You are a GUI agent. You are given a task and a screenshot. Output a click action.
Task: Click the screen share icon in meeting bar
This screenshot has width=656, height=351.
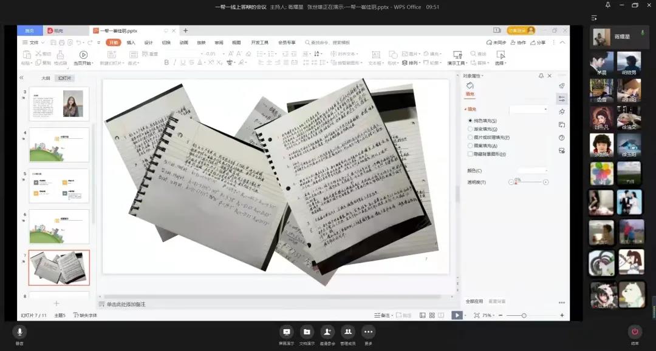tap(287, 332)
